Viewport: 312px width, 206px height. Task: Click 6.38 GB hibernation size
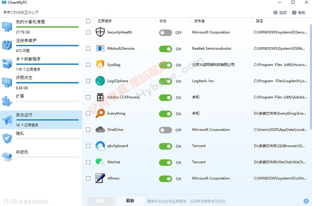(22, 88)
